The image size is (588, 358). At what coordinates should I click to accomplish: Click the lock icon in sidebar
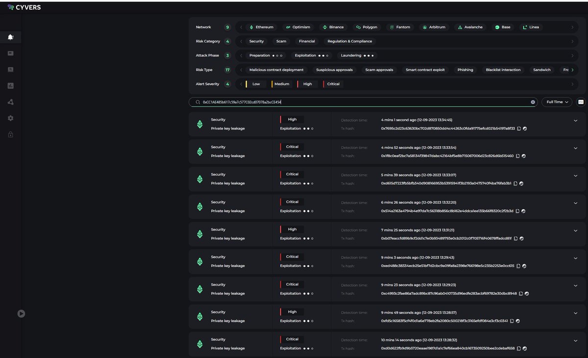click(11, 134)
